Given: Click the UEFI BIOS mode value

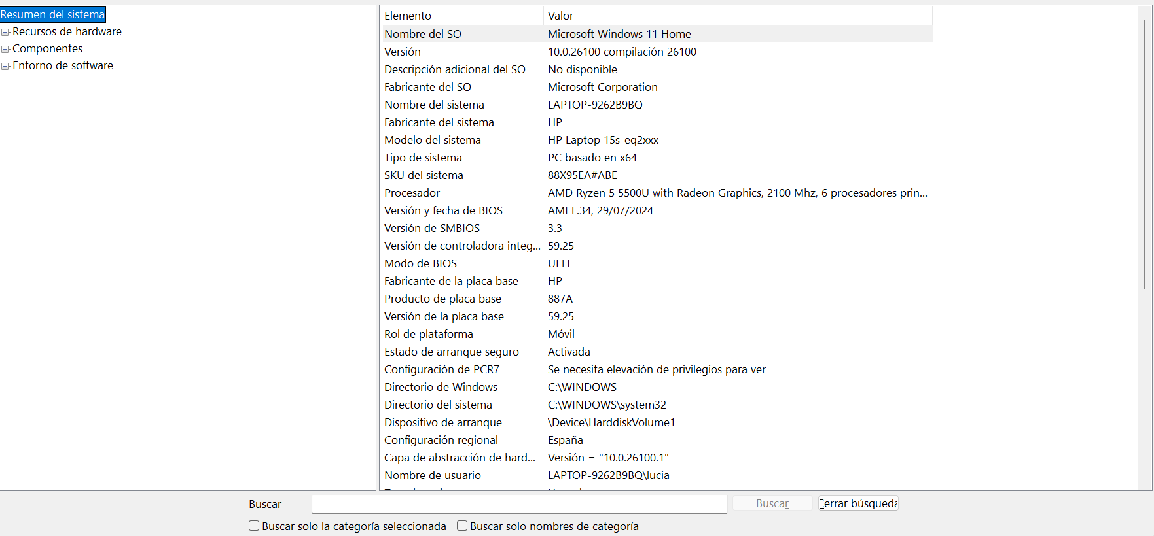Looking at the screenshot, I should pyautogui.click(x=559, y=263).
